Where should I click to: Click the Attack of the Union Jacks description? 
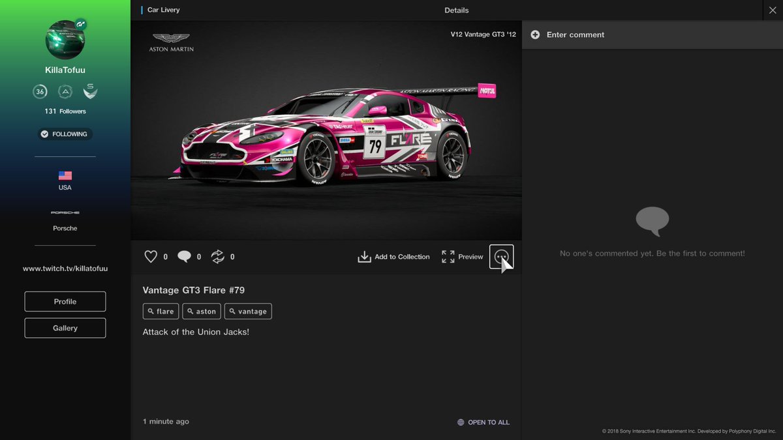point(196,332)
